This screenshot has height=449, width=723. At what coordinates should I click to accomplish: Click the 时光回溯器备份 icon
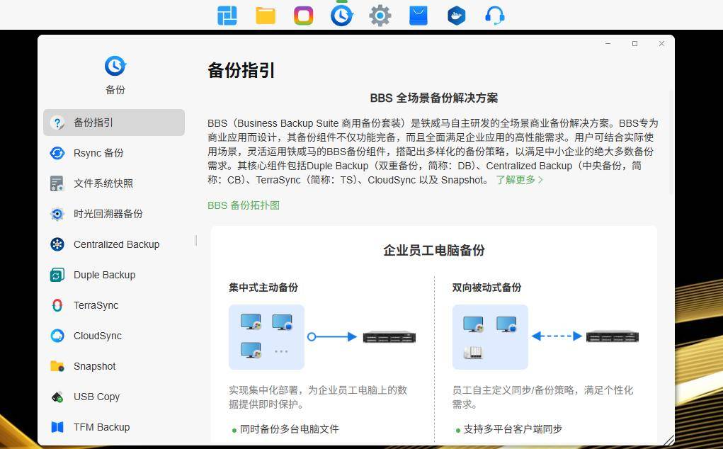coord(57,214)
